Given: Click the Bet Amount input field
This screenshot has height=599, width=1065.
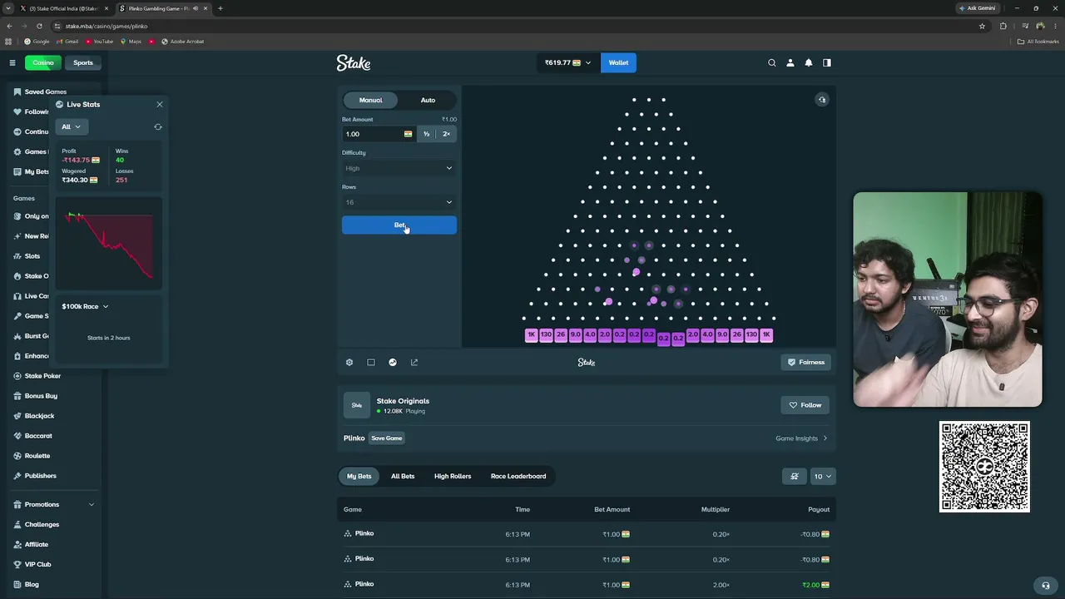Looking at the screenshot, I should 379,134.
